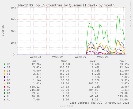This screenshot has width=133, height=109.
Task: Click the GB min value 36.00
Action: coord(65,80)
